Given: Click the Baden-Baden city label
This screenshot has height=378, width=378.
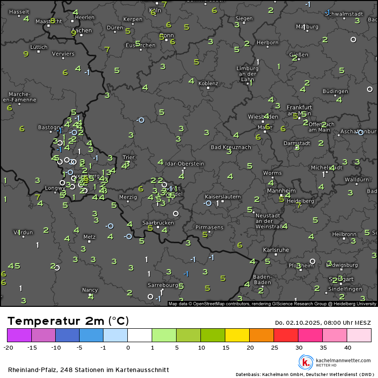Looking at the screenshot, I should coord(262,280).
